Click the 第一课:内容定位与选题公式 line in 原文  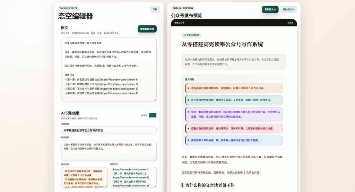tap(101, 80)
